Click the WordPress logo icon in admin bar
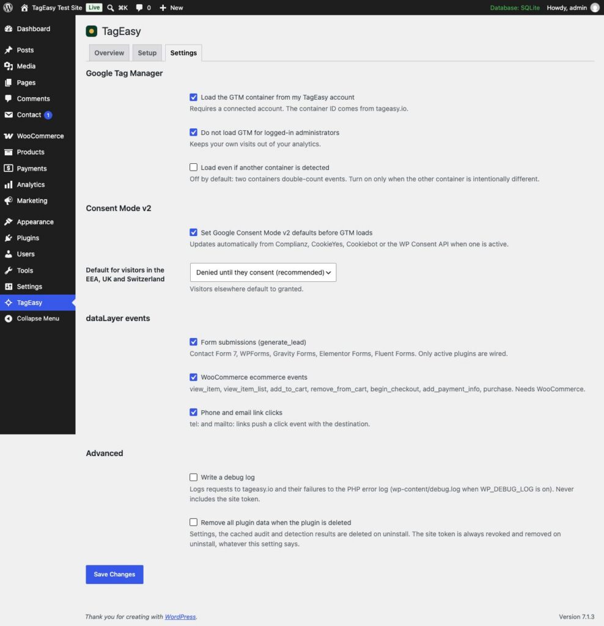The image size is (604, 626). pyautogui.click(x=8, y=7)
